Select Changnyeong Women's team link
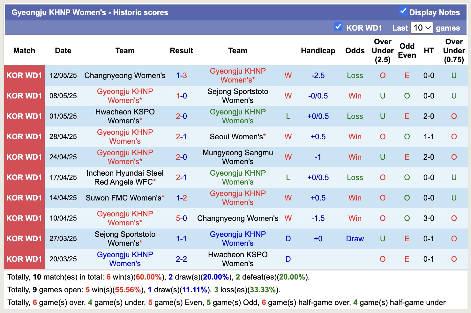 (124, 76)
